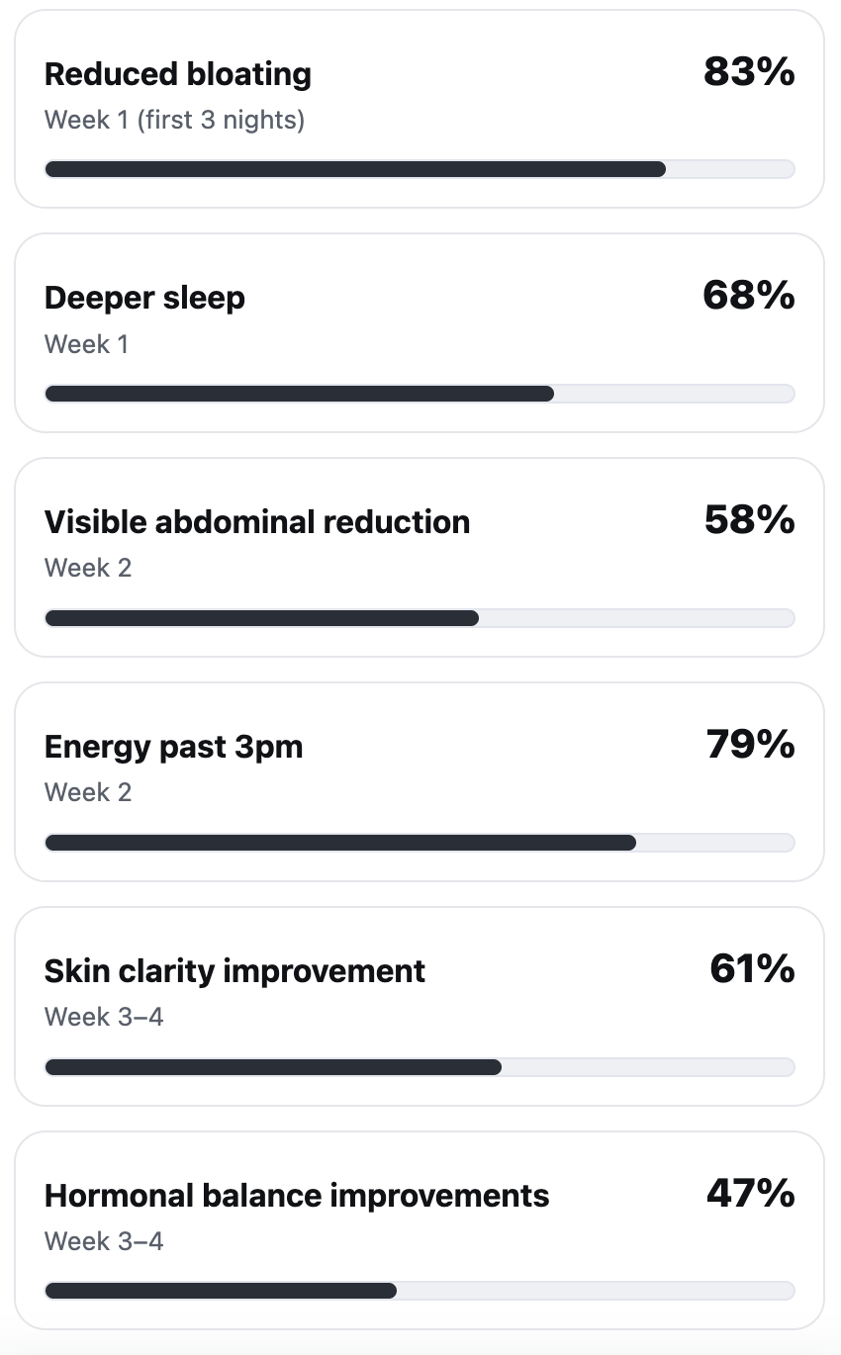Click the Hormonal balance improvements progress bar
This screenshot has width=841, height=1355.
[420, 1291]
